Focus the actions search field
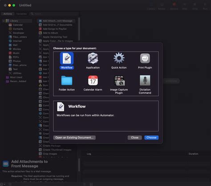The width and height of the screenshot is (211, 186). click(x=54, y=14)
